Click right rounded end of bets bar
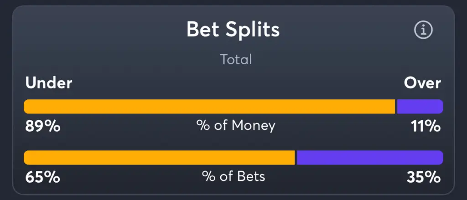The image size is (467, 200). (x=440, y=158)
